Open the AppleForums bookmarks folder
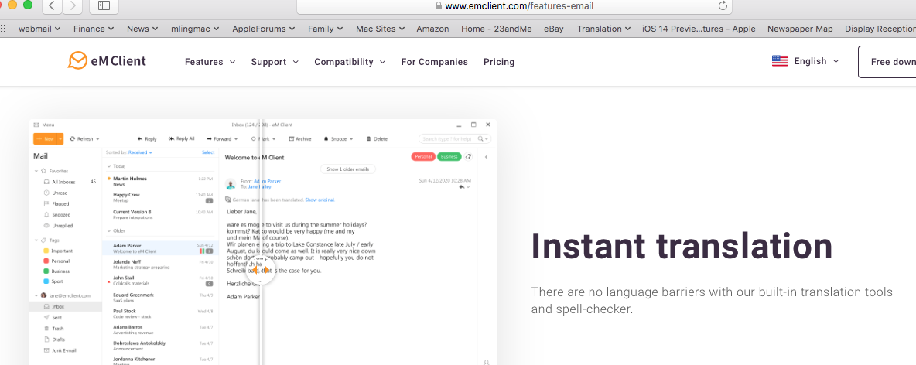The width and height of the screenshot is (916, 365). point(264,29)
